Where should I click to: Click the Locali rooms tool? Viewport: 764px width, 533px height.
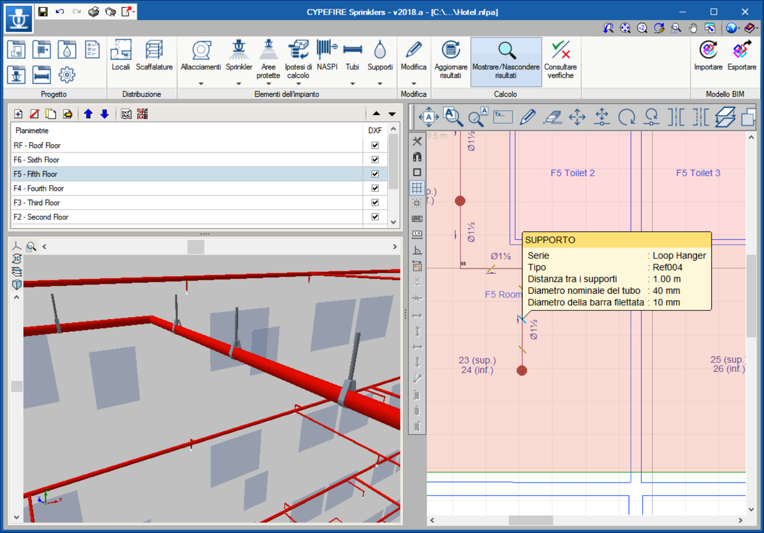point(121,55)
